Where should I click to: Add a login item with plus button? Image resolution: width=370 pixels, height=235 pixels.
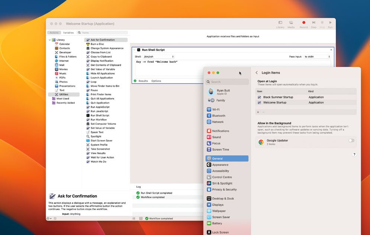(x=258, y=112)
